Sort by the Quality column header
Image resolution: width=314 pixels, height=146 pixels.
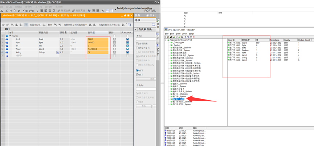tap(290, 40)
